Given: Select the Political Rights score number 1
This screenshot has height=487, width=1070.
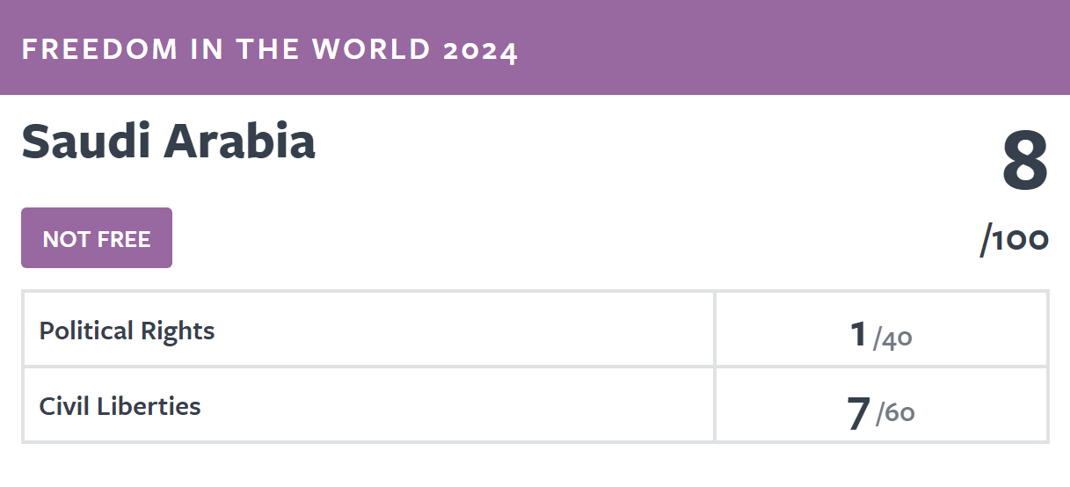Looking at the screenshot, I should coord(859,335).
